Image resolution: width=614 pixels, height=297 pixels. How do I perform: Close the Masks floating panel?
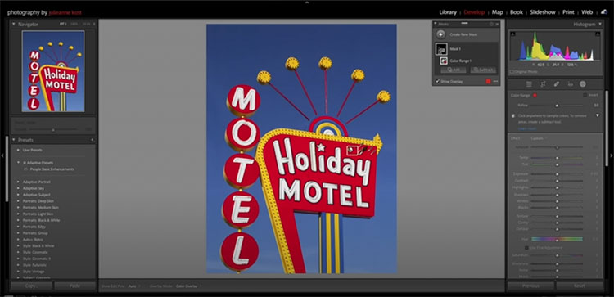(x=497, y=24)
